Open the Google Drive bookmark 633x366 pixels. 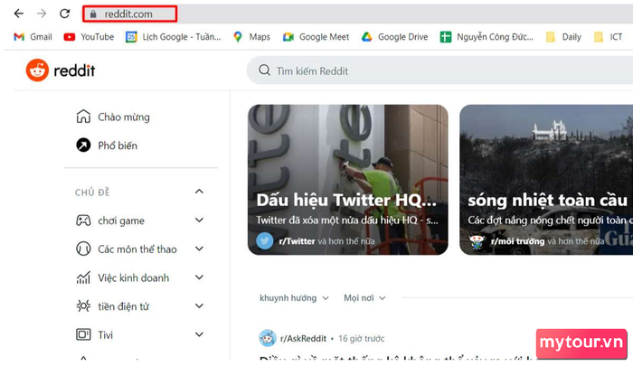tap(394, 37)
